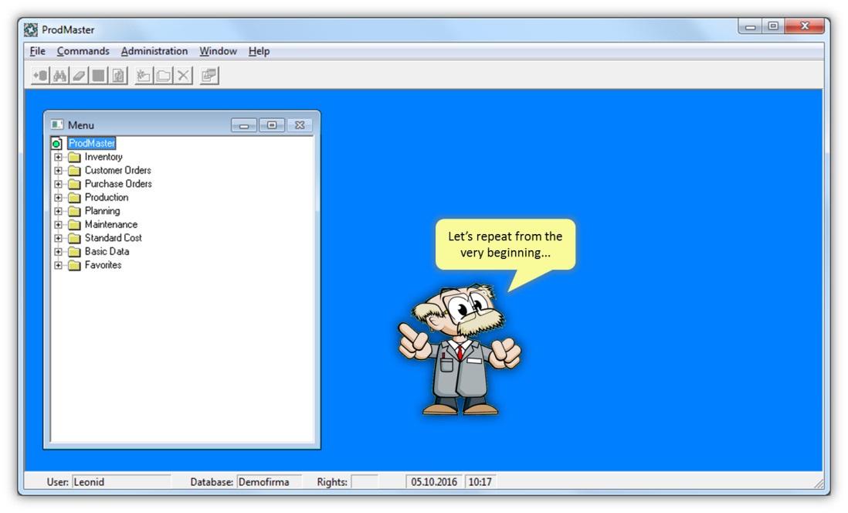
Task: Minimize the Menu child window
Action: pyautogui.click(x=244, y=125)
